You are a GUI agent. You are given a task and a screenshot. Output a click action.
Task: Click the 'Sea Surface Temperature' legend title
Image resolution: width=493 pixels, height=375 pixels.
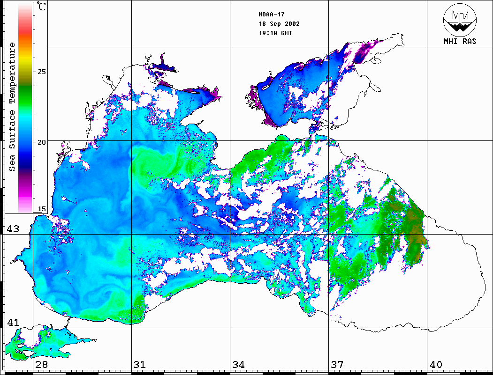pyautogui.click(x=12, y=107)
